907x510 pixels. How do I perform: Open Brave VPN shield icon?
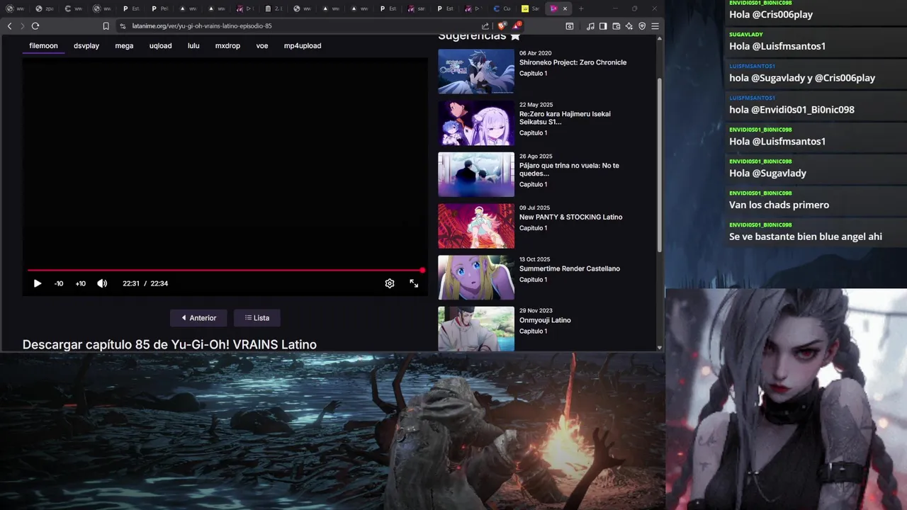642,25
